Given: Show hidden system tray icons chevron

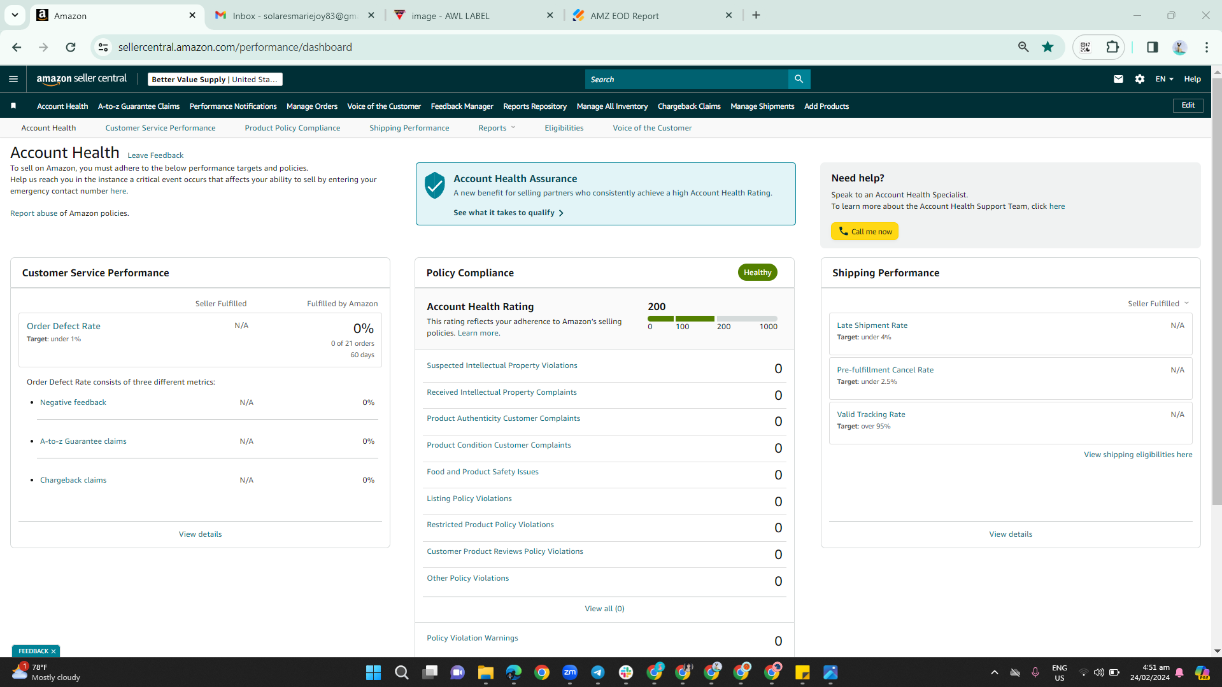Looking at the screenshot, I should pyautogui.click(x=994, y=672).
